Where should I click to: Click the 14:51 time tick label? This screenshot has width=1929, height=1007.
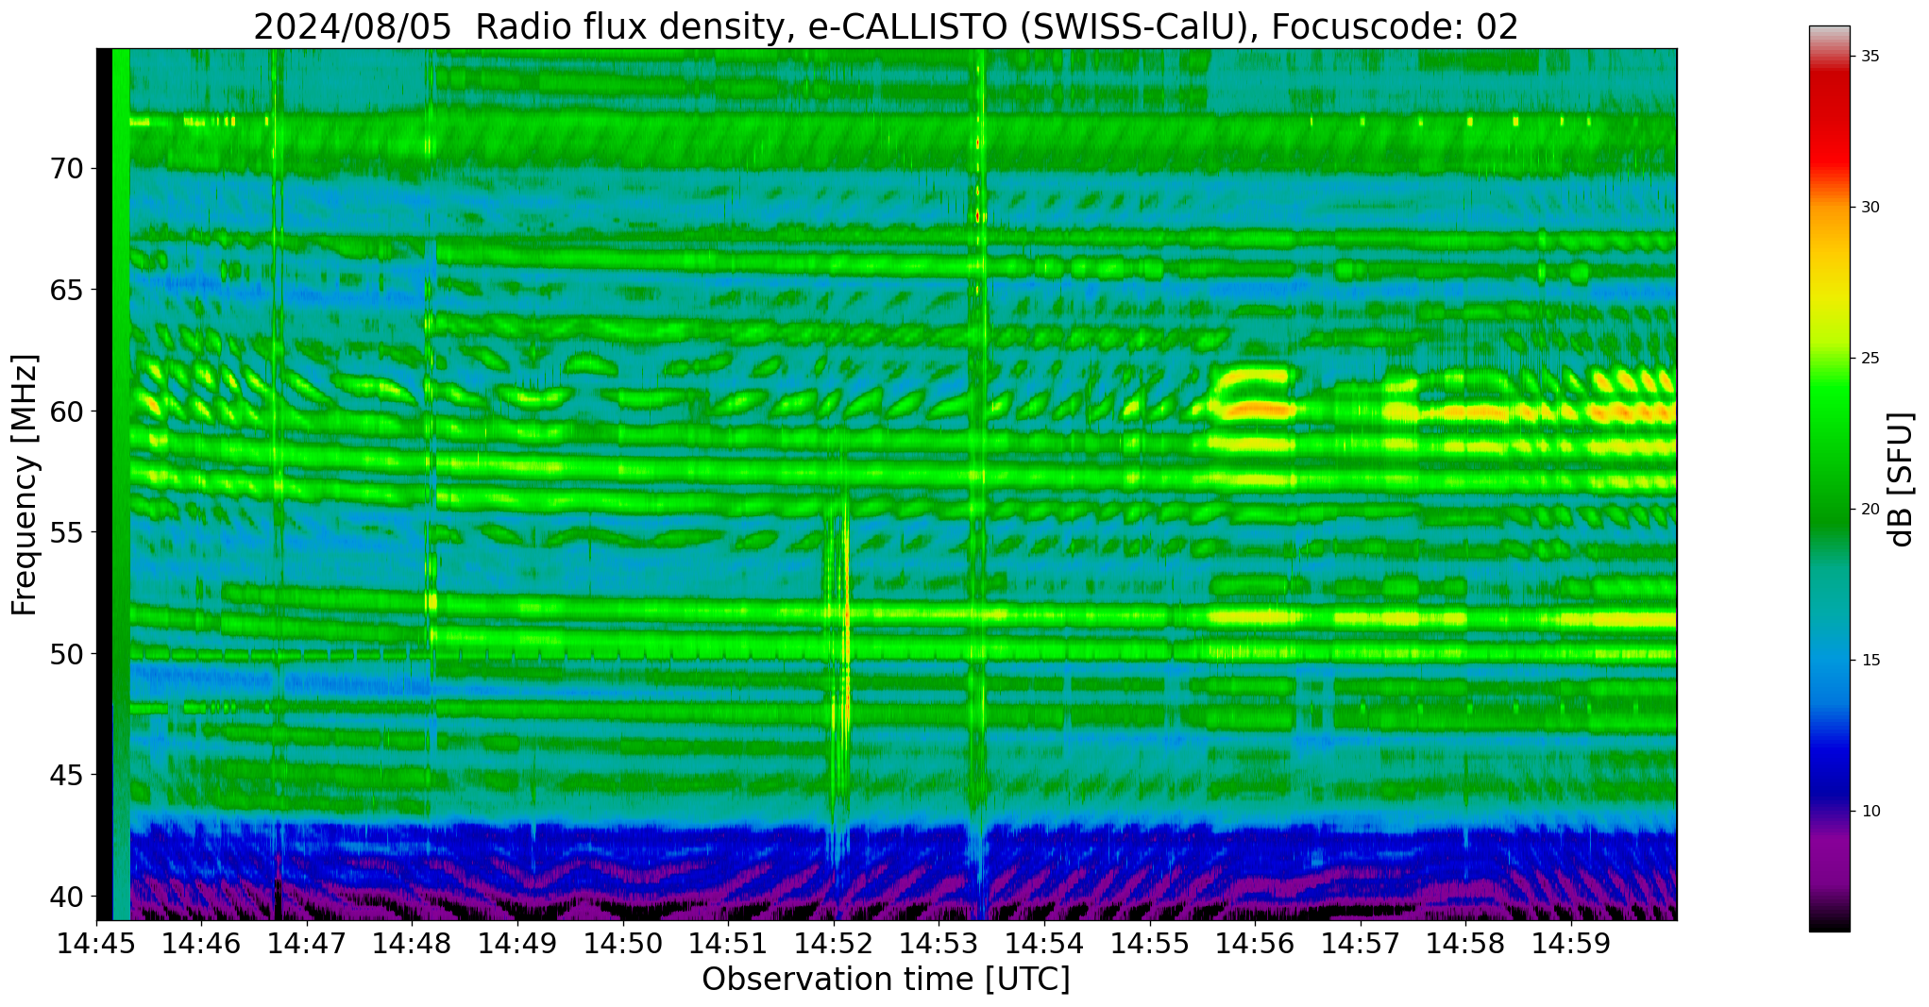pos(728,943)
